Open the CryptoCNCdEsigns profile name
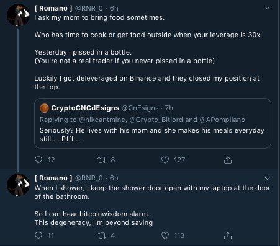This screenshot has width=280, height=246. coord(85,108)
